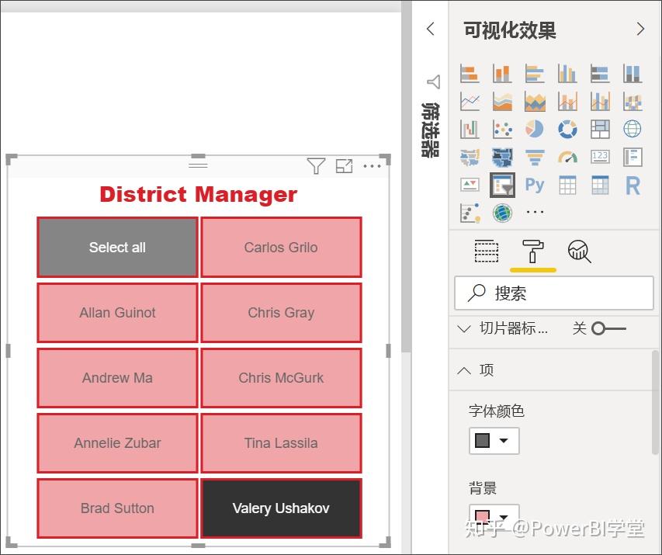The image size is (662, 555).
Task: Select the ribbon chart visual
Action: pos(633,102)
